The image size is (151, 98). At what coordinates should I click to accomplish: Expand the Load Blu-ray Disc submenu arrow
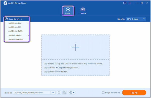pos(28,23)
